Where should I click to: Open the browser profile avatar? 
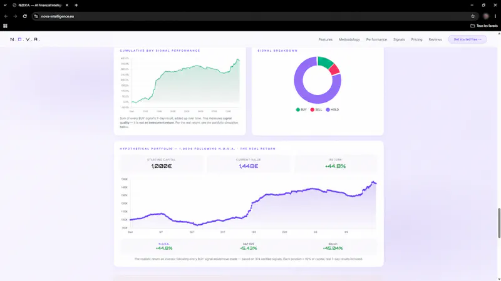(x=486, y=16)
